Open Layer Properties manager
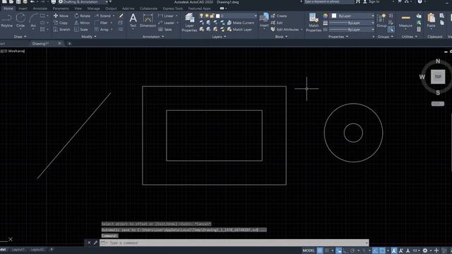The image size is (452, 254). tap(189, 22)
